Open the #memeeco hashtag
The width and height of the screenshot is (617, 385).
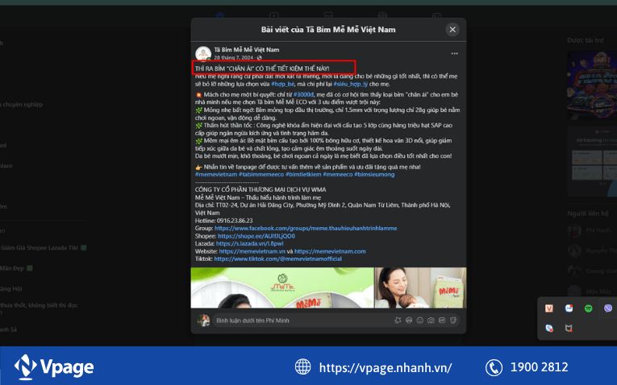(x=338, y=175)
